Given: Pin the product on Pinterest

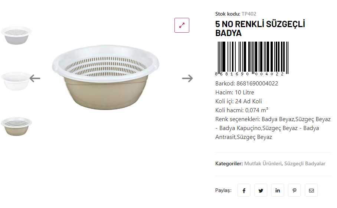Looking at the screenshot, I should click(294, 190).
